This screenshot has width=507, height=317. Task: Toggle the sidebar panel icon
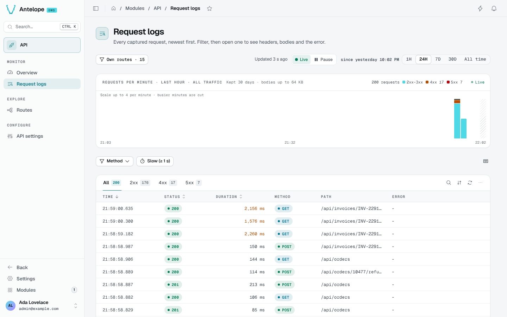(x=96, y=8)
